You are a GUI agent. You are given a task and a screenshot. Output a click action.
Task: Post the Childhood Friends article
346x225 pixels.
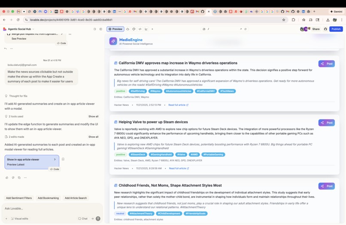[x=326, y=186]
